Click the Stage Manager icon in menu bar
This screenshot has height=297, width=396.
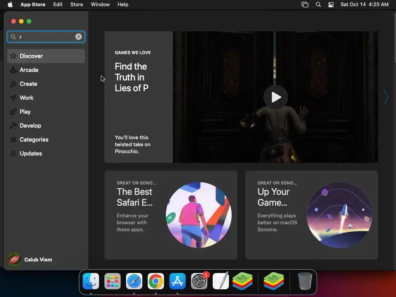pyautogui.click(x=305, y=5)
